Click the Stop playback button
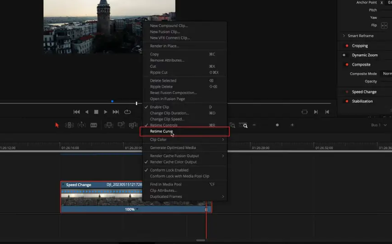The width and height of the screenshot is (392, 244). point(96,112)
